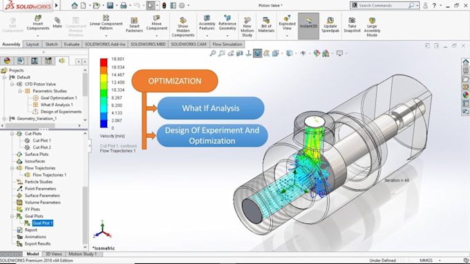Open Assembly Features tool

coord(207,23)
